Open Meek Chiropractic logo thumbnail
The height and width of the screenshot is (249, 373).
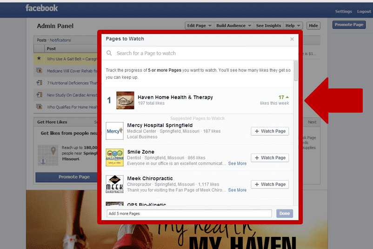pyautogui.click(x=115, y=184)
